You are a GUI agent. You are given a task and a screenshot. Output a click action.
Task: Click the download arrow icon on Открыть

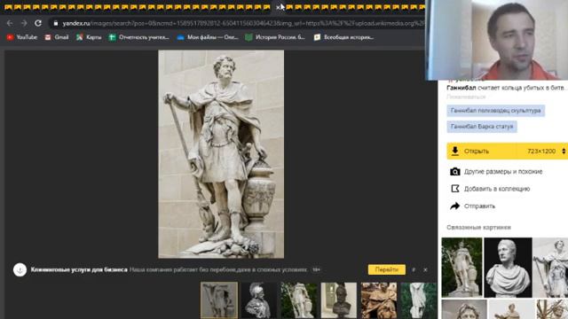[x=455, y=152]
